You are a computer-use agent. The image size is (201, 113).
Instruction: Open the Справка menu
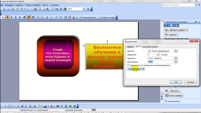[x=55, y=5]
